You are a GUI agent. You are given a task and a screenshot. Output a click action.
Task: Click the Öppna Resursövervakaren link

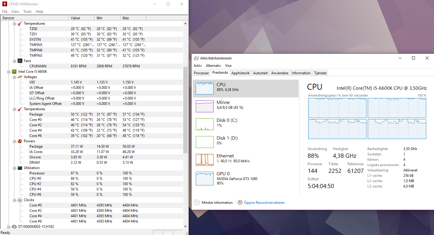tap(264, 203)
